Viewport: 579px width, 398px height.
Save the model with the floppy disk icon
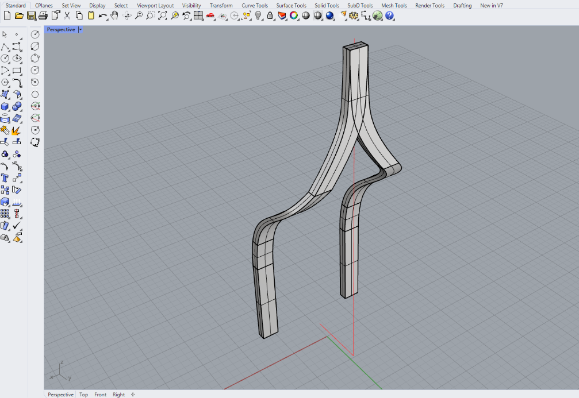(x=31, y=16)
